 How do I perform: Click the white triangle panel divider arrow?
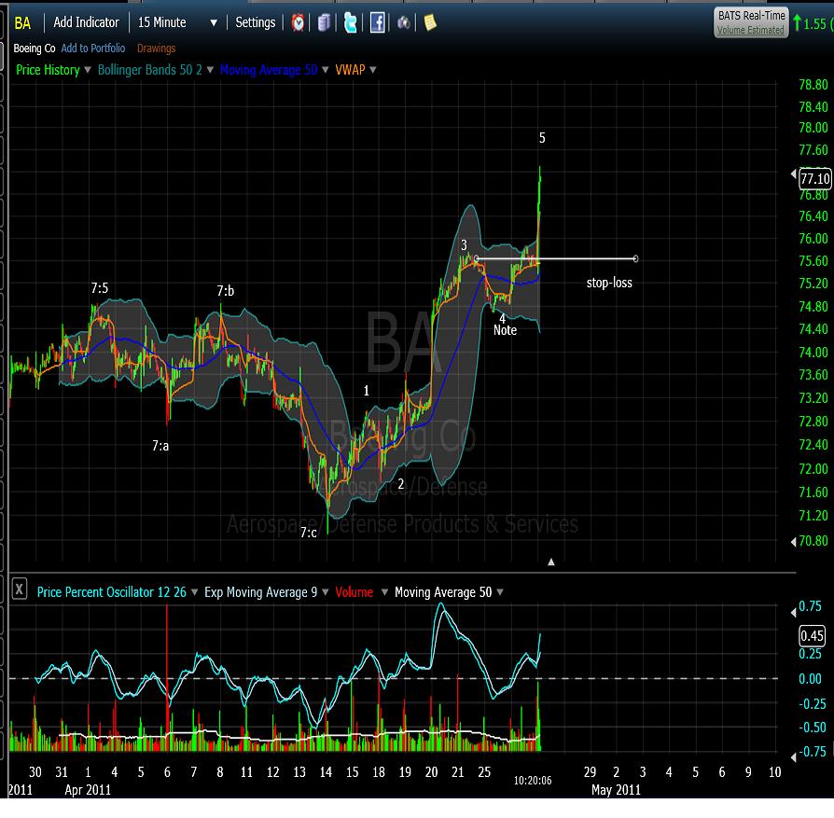(x=551, y=562)
